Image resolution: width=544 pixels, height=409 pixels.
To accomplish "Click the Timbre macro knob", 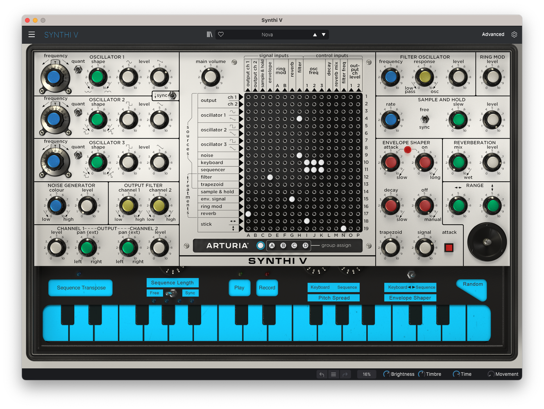I will (421, 374).
